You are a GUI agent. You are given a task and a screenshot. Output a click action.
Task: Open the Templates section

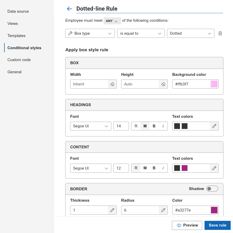tap(17, 36)
